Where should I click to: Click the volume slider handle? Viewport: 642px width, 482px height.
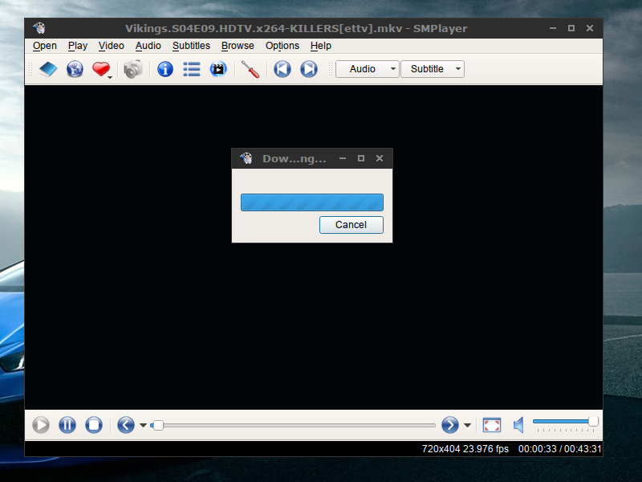tap(593, 421)
